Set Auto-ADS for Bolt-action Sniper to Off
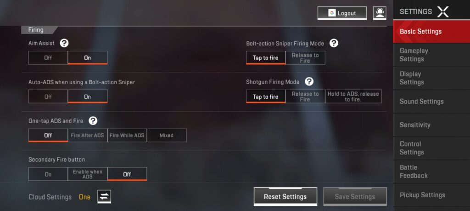 click(x=48, y=97)
